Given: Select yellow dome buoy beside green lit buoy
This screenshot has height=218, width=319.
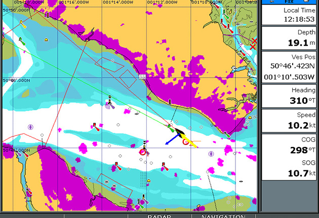Looking at the screenshot, I should [47, 40].
